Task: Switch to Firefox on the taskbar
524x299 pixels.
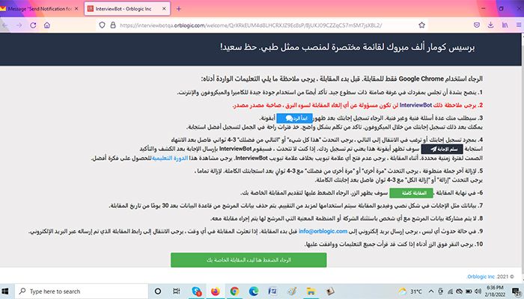Action: 216,292
